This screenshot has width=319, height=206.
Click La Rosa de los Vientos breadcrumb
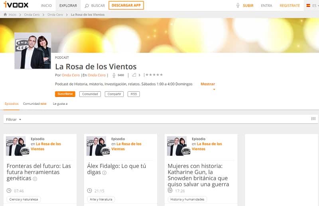[88, 15]
